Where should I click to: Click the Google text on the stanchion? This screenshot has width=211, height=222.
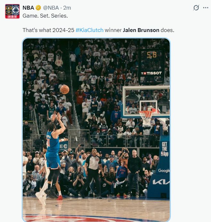[x=164, y=170]
